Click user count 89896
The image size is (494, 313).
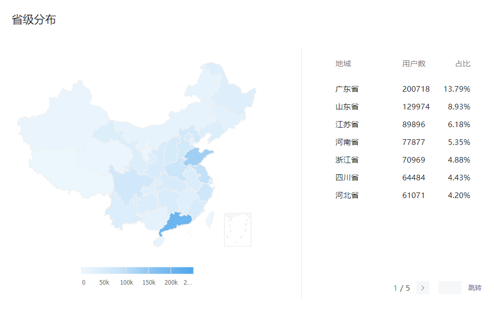click(413, 125)
